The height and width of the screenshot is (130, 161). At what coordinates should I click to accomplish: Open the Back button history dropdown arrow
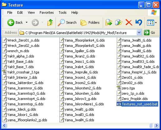coord(26,22)
